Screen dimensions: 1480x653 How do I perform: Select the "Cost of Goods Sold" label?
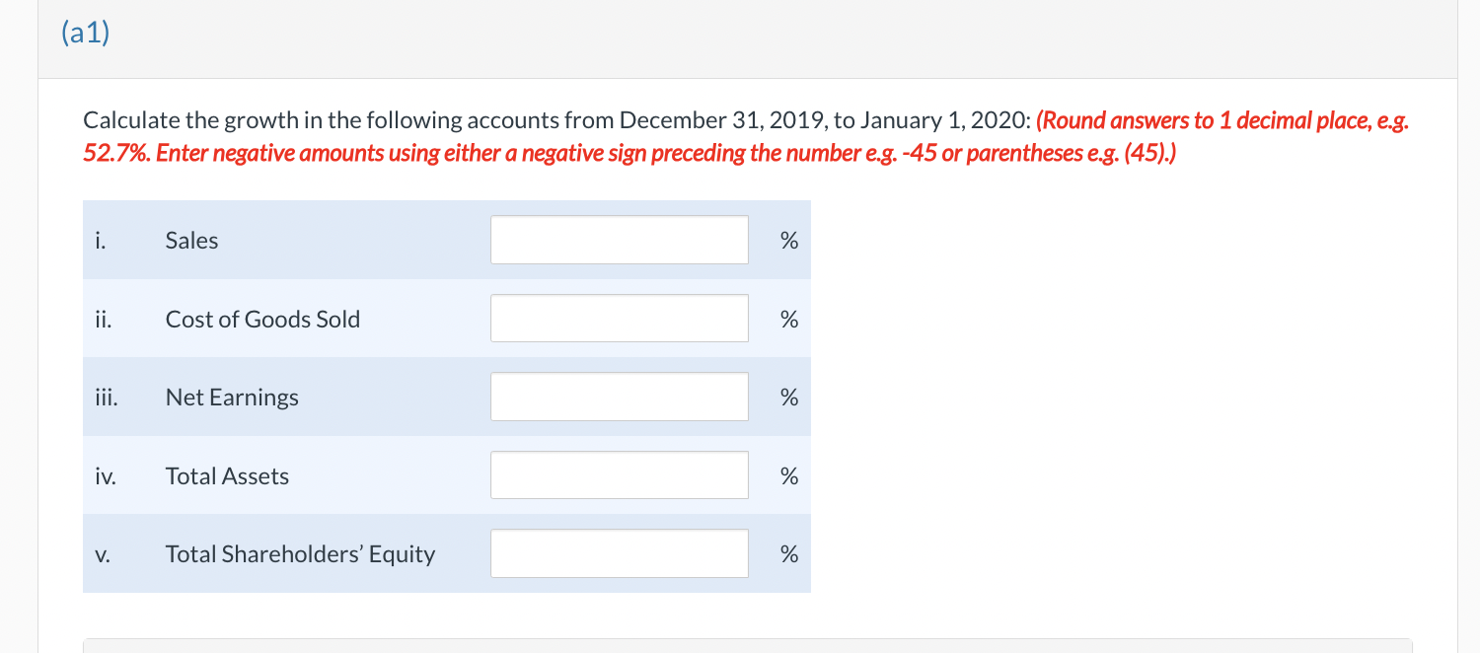[262, 320]
